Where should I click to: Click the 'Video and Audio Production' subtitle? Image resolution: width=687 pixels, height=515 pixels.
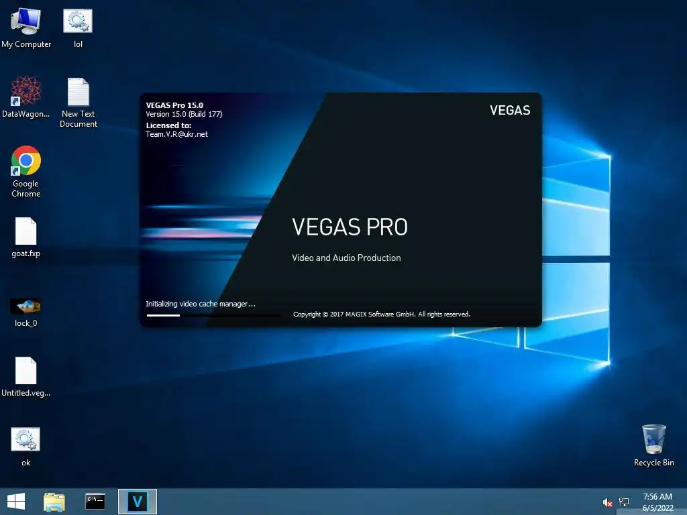pos(346,258)
